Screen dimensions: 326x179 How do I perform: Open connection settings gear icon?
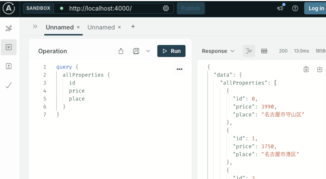(166, 8)
